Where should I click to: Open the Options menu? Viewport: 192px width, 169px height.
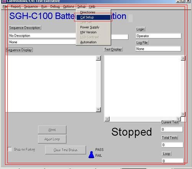68,7
